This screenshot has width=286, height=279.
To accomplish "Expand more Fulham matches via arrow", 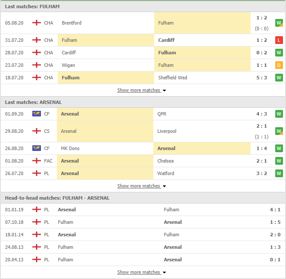I will [165, 91].
